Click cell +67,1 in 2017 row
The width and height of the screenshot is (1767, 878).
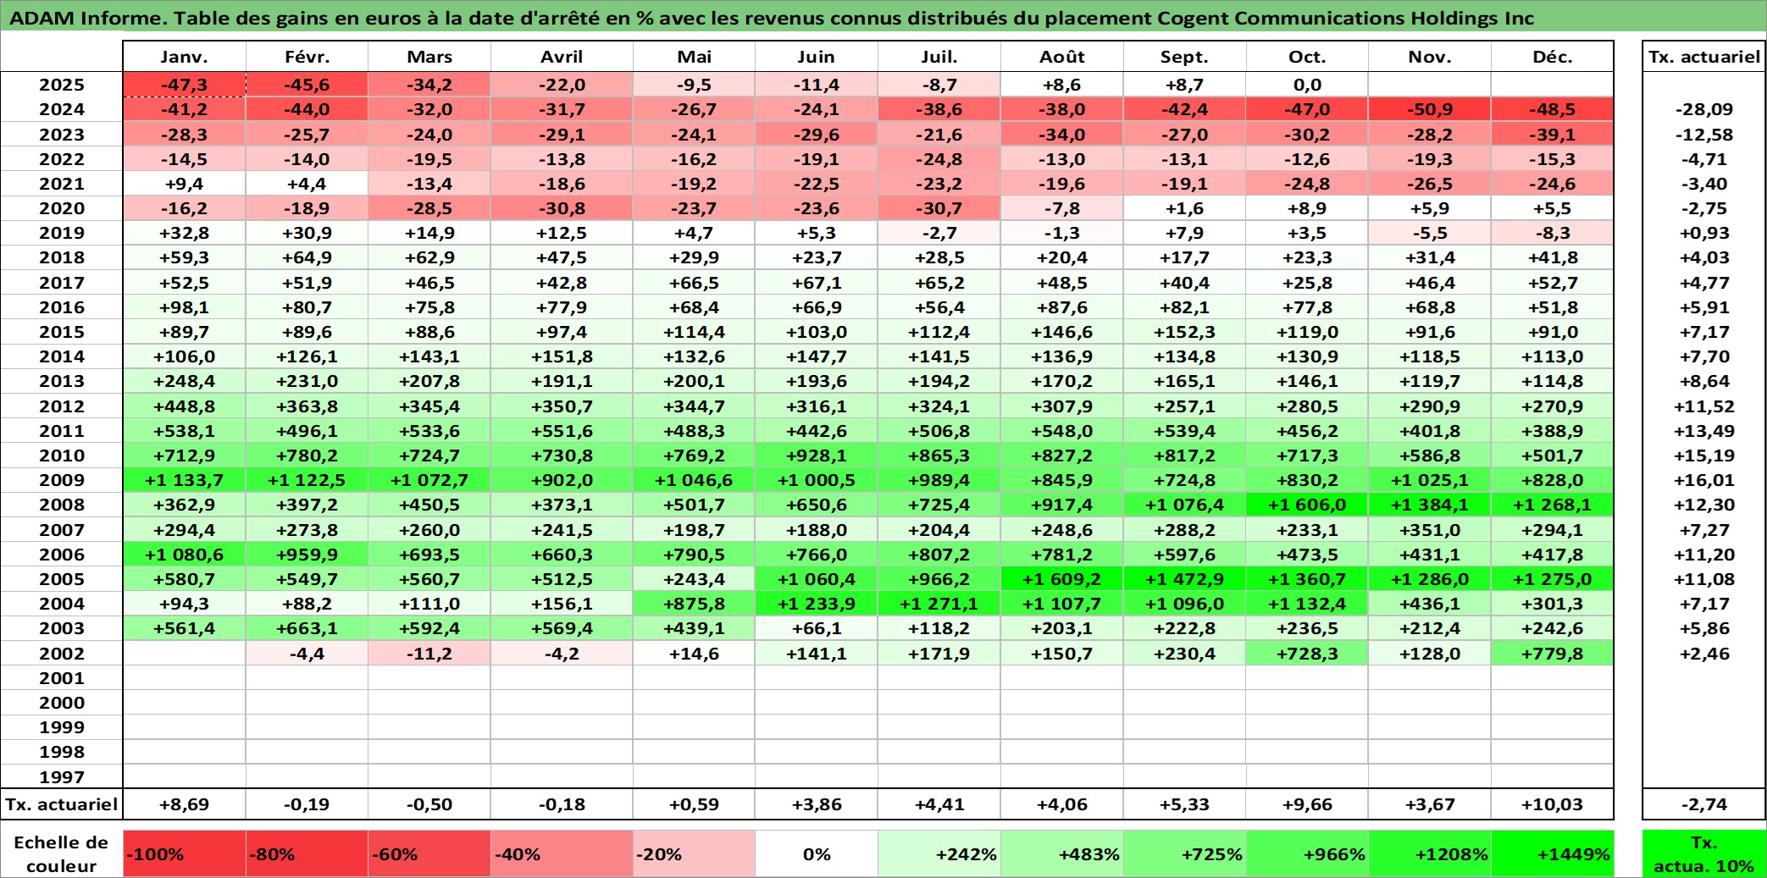pyautogui.click(x=817, y=283)
